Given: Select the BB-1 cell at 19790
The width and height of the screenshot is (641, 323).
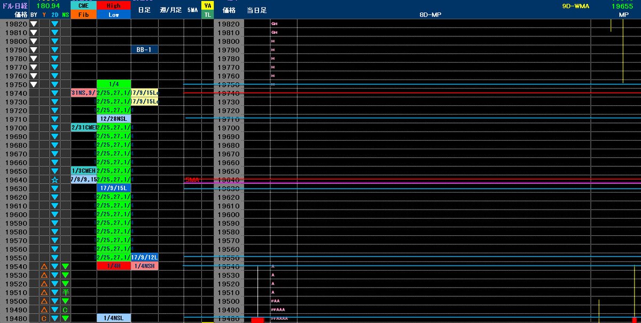Looking at the screenshot, I should 144,50.
